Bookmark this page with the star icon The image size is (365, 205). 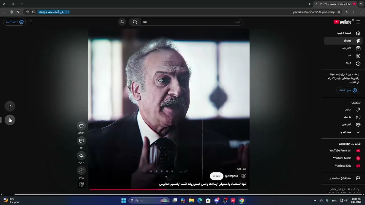pyautogui.click(x=28, y=12)
